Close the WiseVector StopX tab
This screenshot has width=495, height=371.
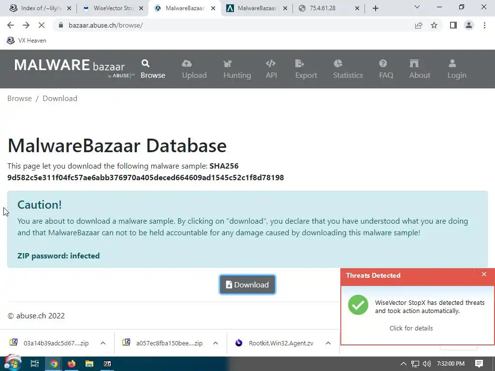pyautogui.click(x=142, y=8)
